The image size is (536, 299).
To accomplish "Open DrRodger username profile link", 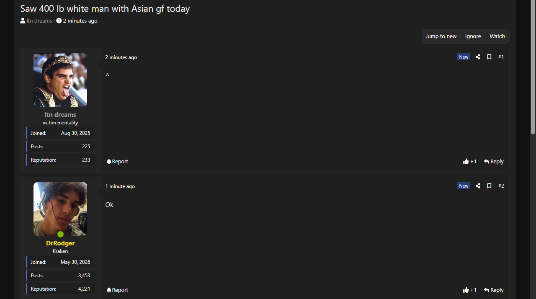I will coord(60,243).
